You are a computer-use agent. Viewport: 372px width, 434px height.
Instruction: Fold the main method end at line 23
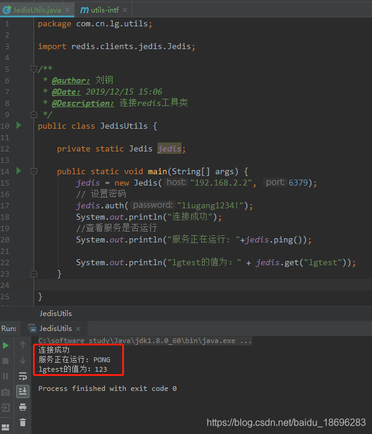34,274
